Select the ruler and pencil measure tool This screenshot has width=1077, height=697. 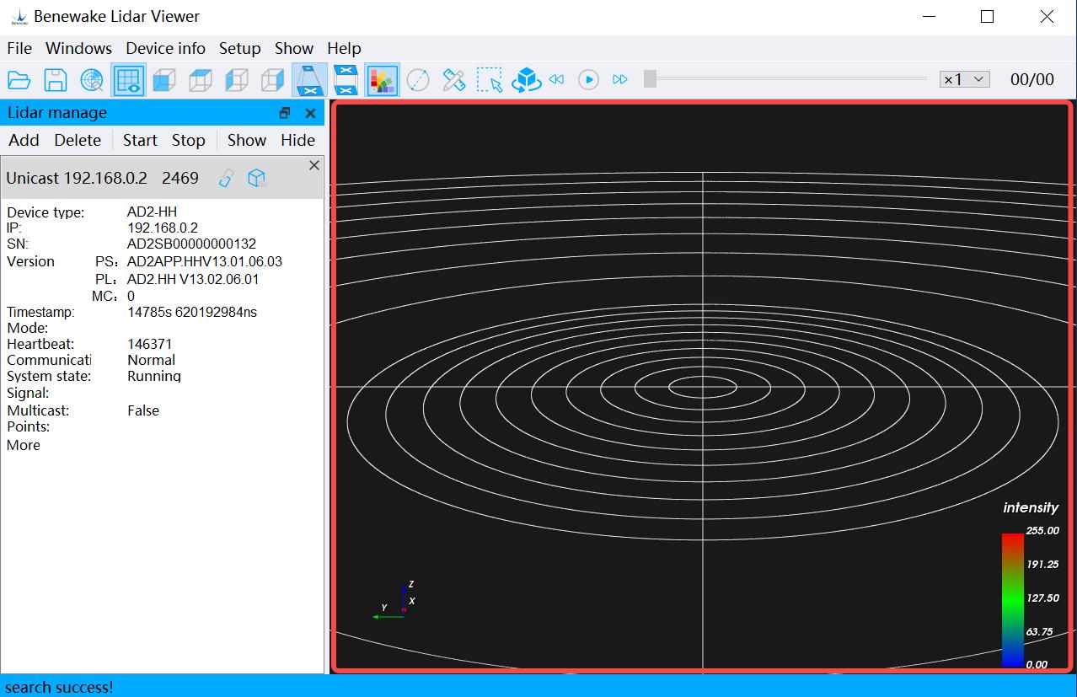pyautogui.click(x=454, y=80)
